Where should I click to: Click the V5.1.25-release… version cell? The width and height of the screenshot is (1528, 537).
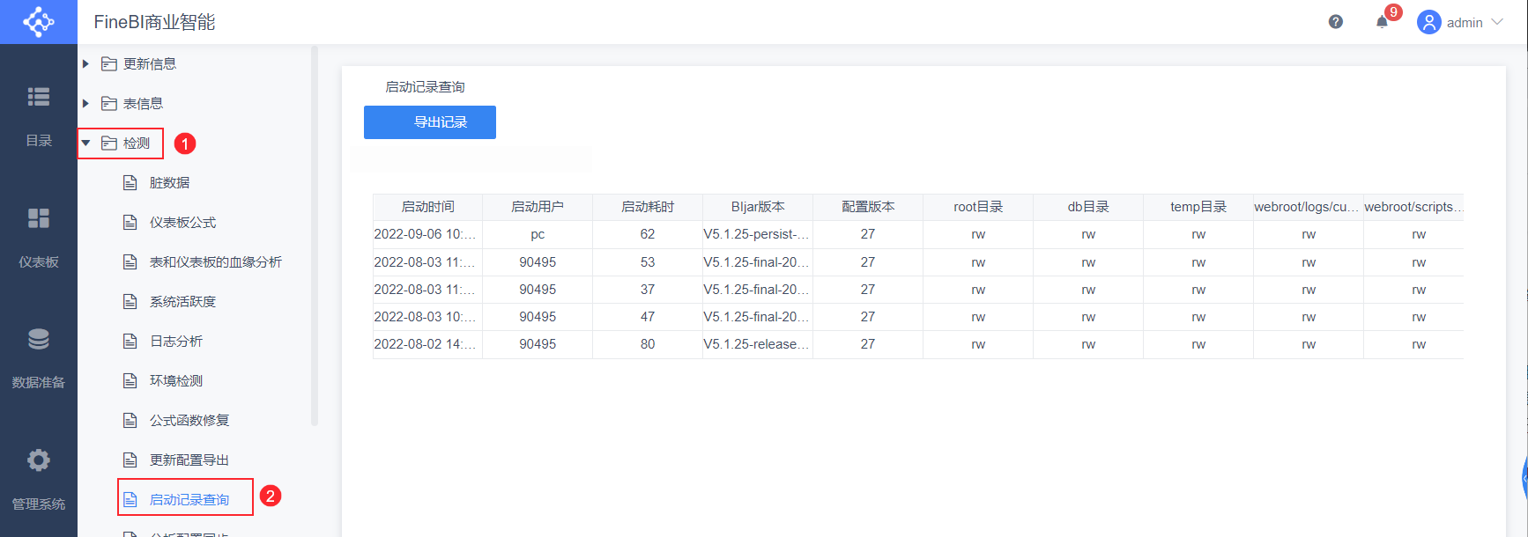pyautogui.click(x=758, y=344)
